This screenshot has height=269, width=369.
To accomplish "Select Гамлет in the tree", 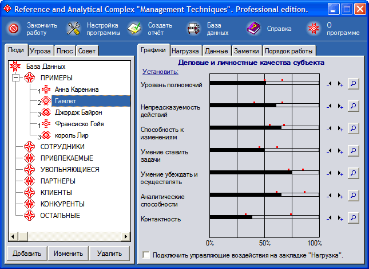I will point(91,101).
